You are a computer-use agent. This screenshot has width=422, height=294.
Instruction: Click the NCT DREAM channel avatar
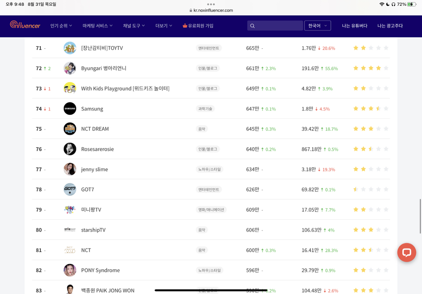pos(70,129)
